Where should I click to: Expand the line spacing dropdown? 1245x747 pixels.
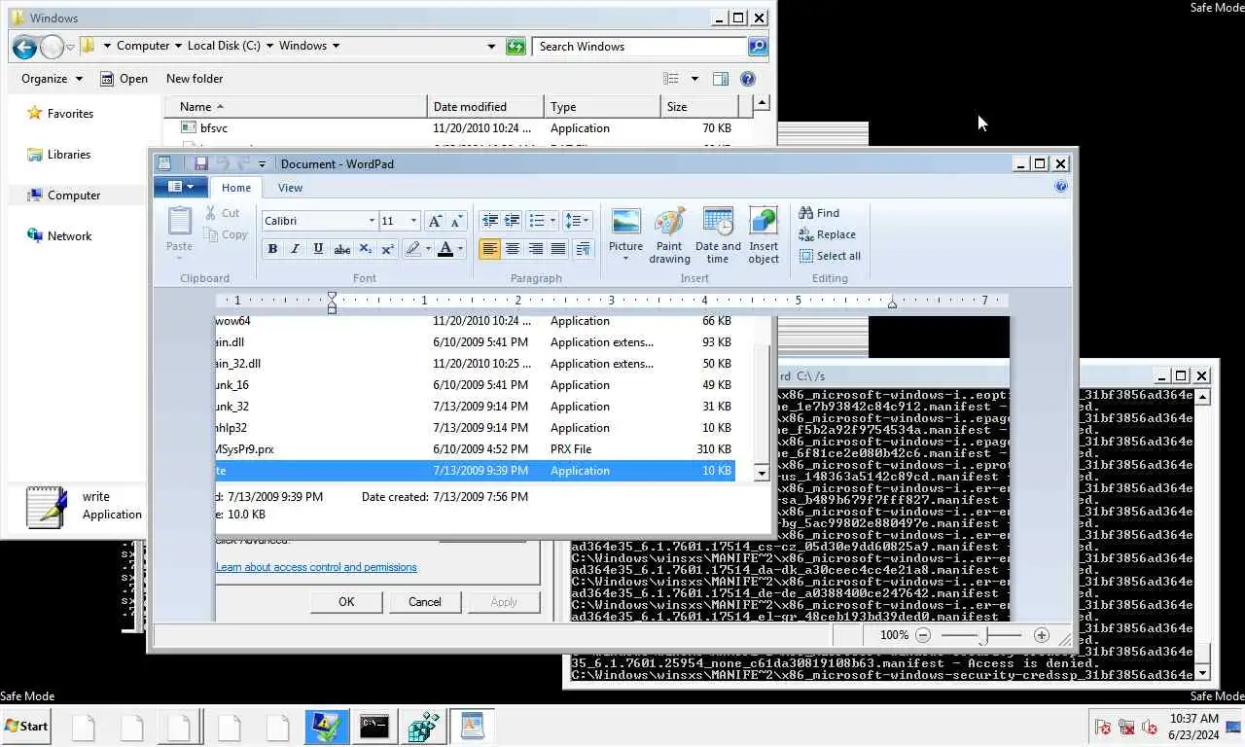tap(587, 221)
